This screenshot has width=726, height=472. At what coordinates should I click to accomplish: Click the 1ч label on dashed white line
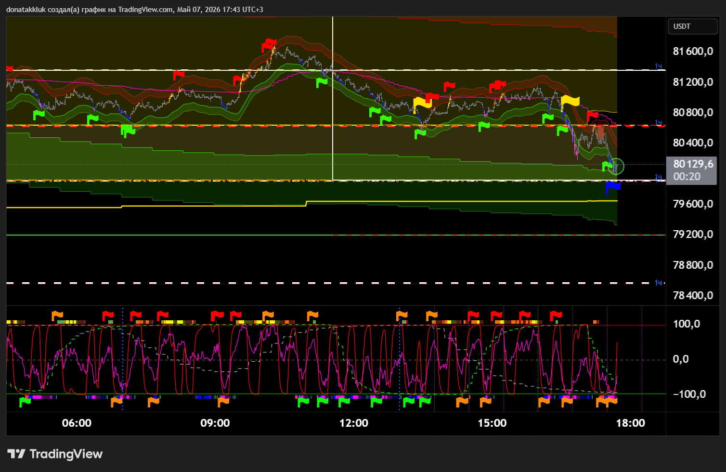(658, 283)
